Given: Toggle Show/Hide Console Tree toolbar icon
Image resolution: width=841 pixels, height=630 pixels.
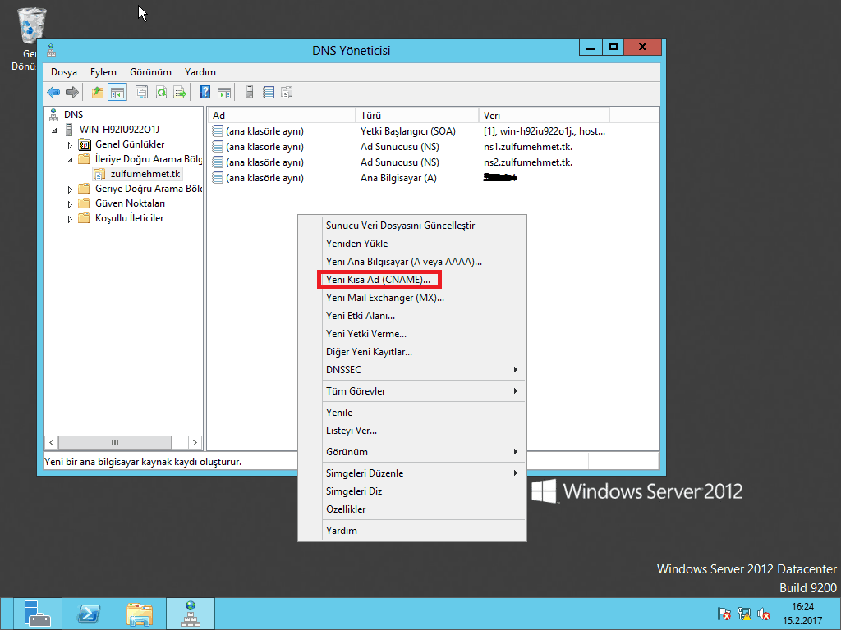Looking at the screenshot, I should 117,93.
